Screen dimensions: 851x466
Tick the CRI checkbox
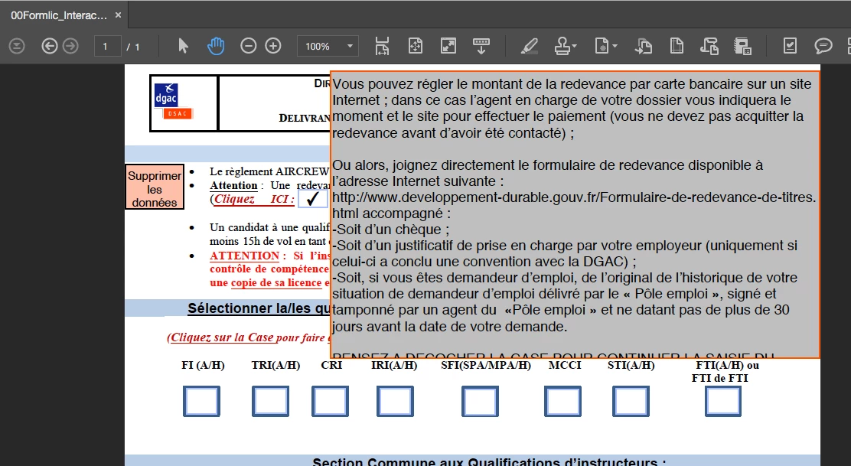pyautogui.click(x=330, y=402)
